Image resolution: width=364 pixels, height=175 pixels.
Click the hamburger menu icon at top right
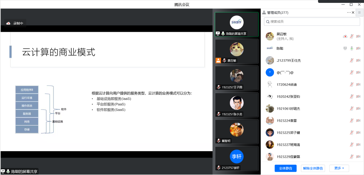click(359, 12)
